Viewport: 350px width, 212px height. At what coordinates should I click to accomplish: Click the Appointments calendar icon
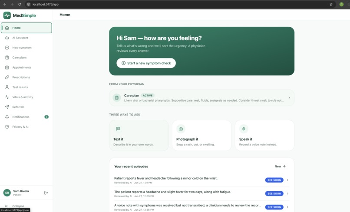7,67
